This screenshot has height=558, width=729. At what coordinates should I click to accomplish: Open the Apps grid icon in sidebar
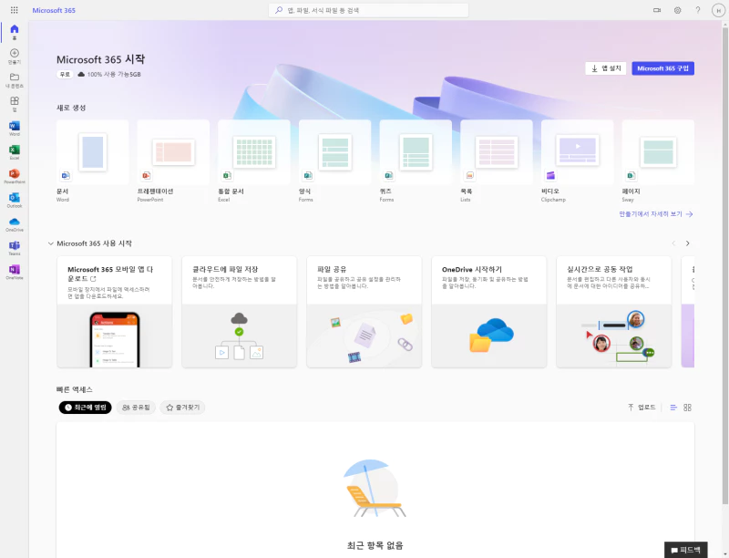click(x=15, y=104)
